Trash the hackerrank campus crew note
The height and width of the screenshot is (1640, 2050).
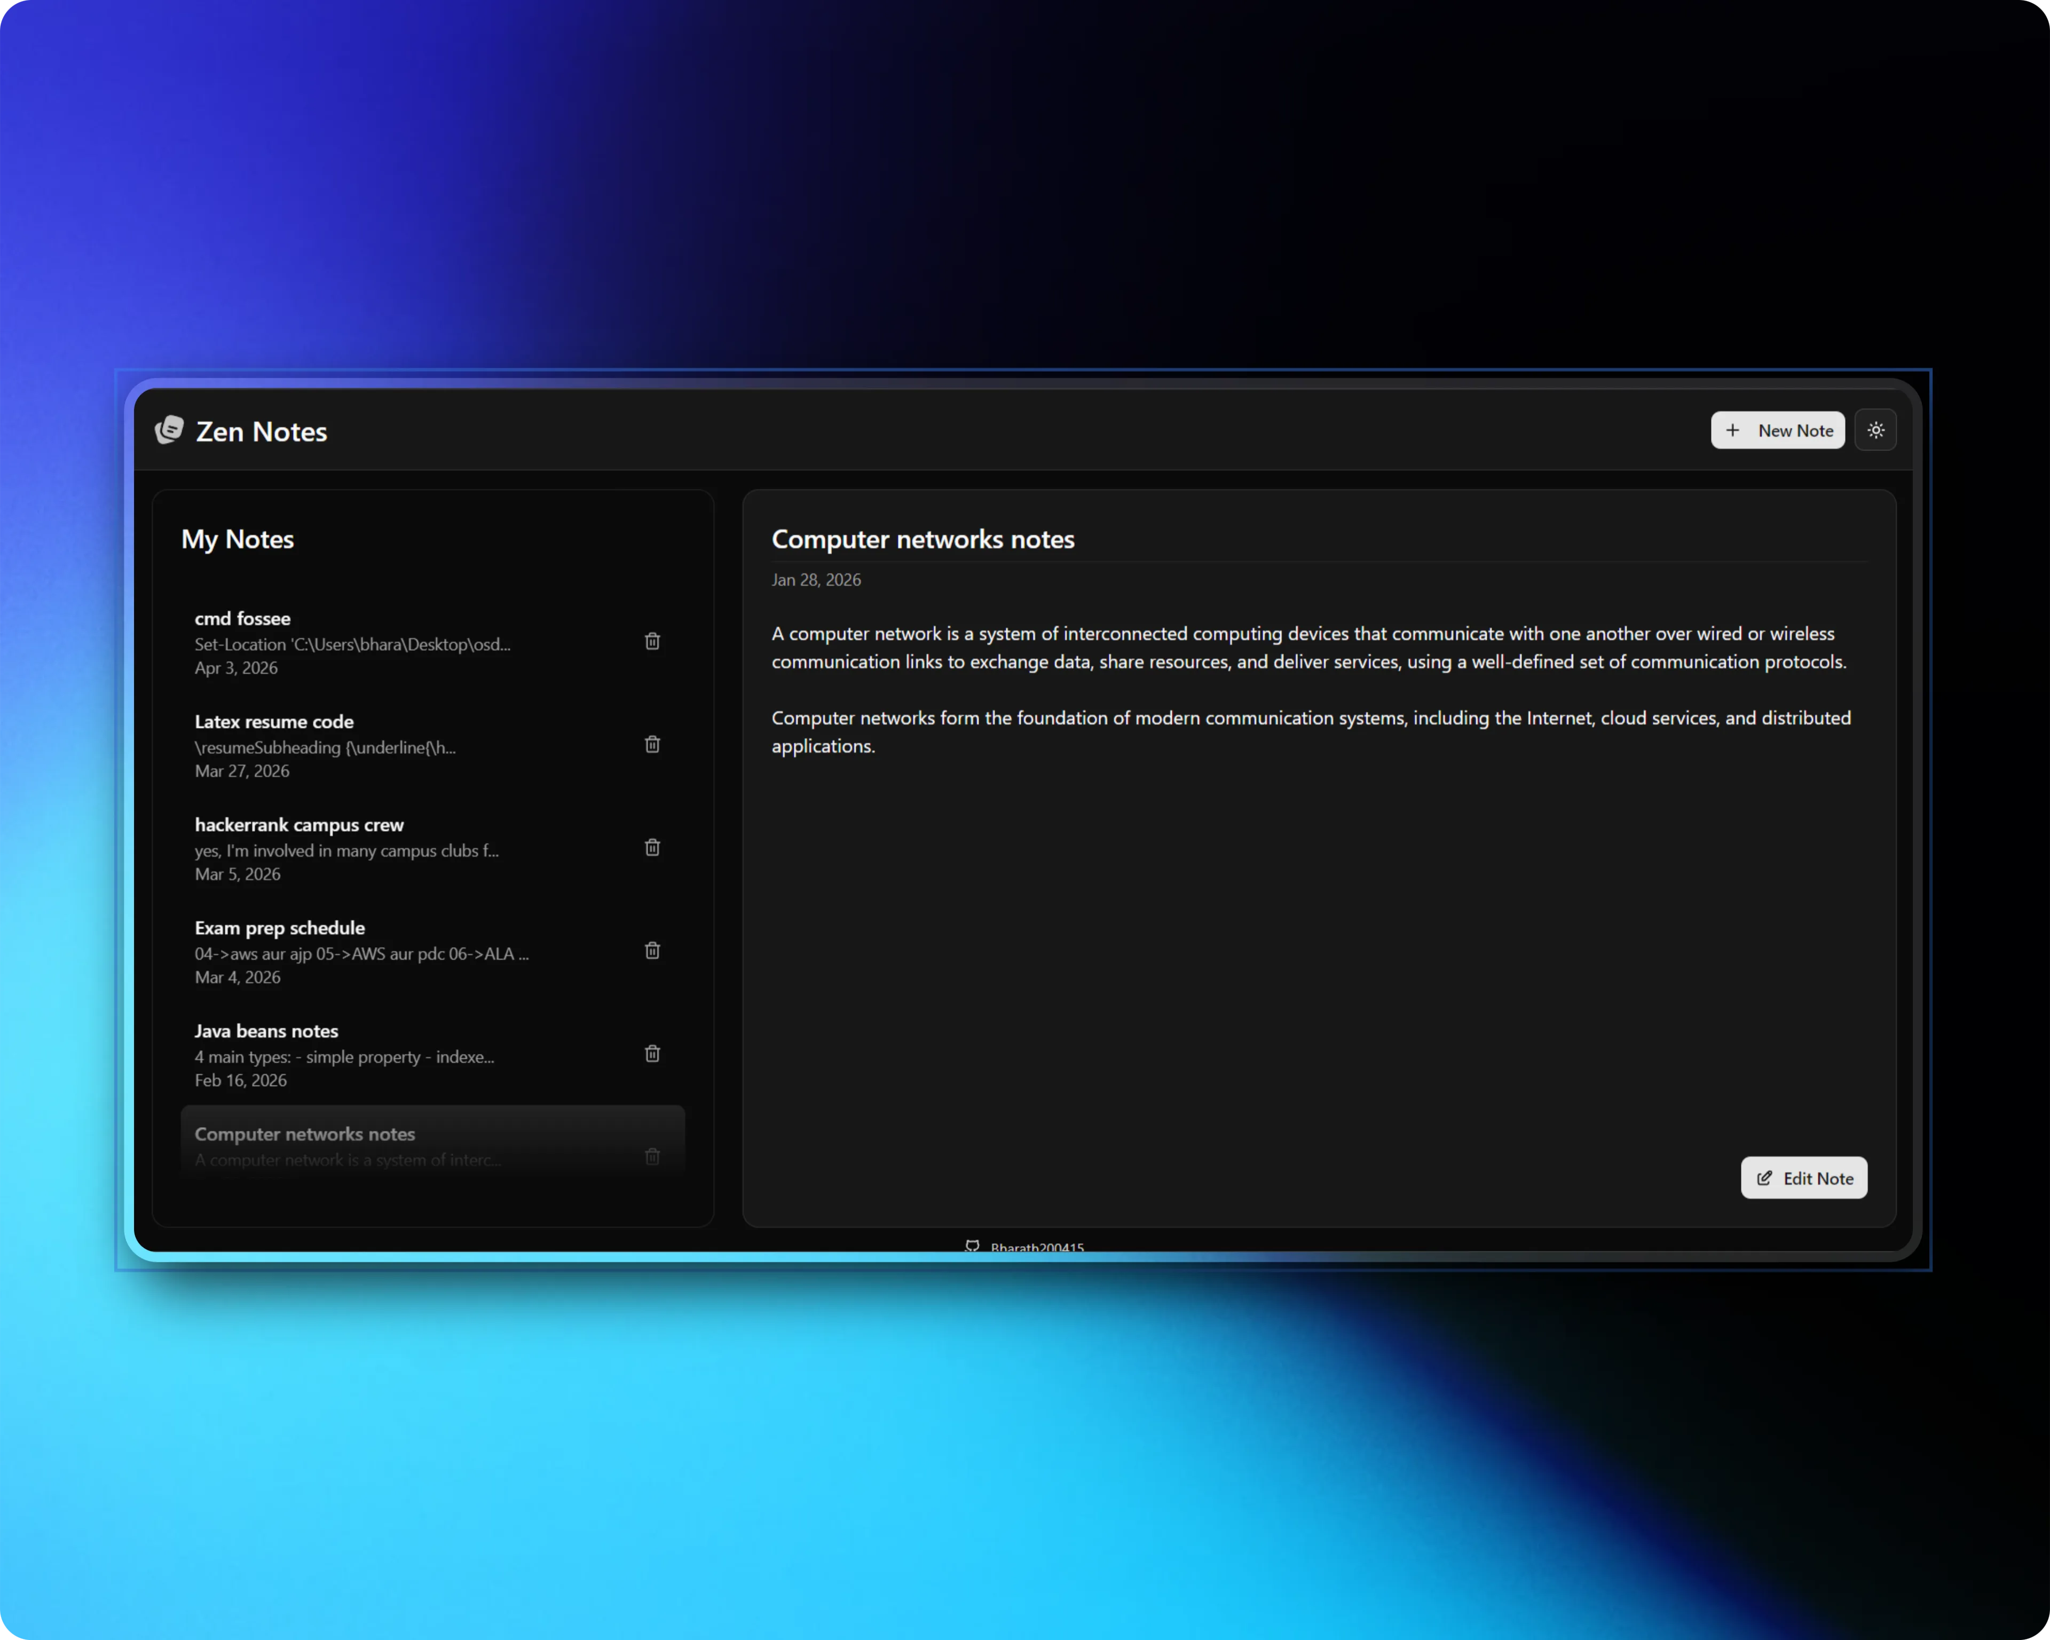tap(652, 848)
